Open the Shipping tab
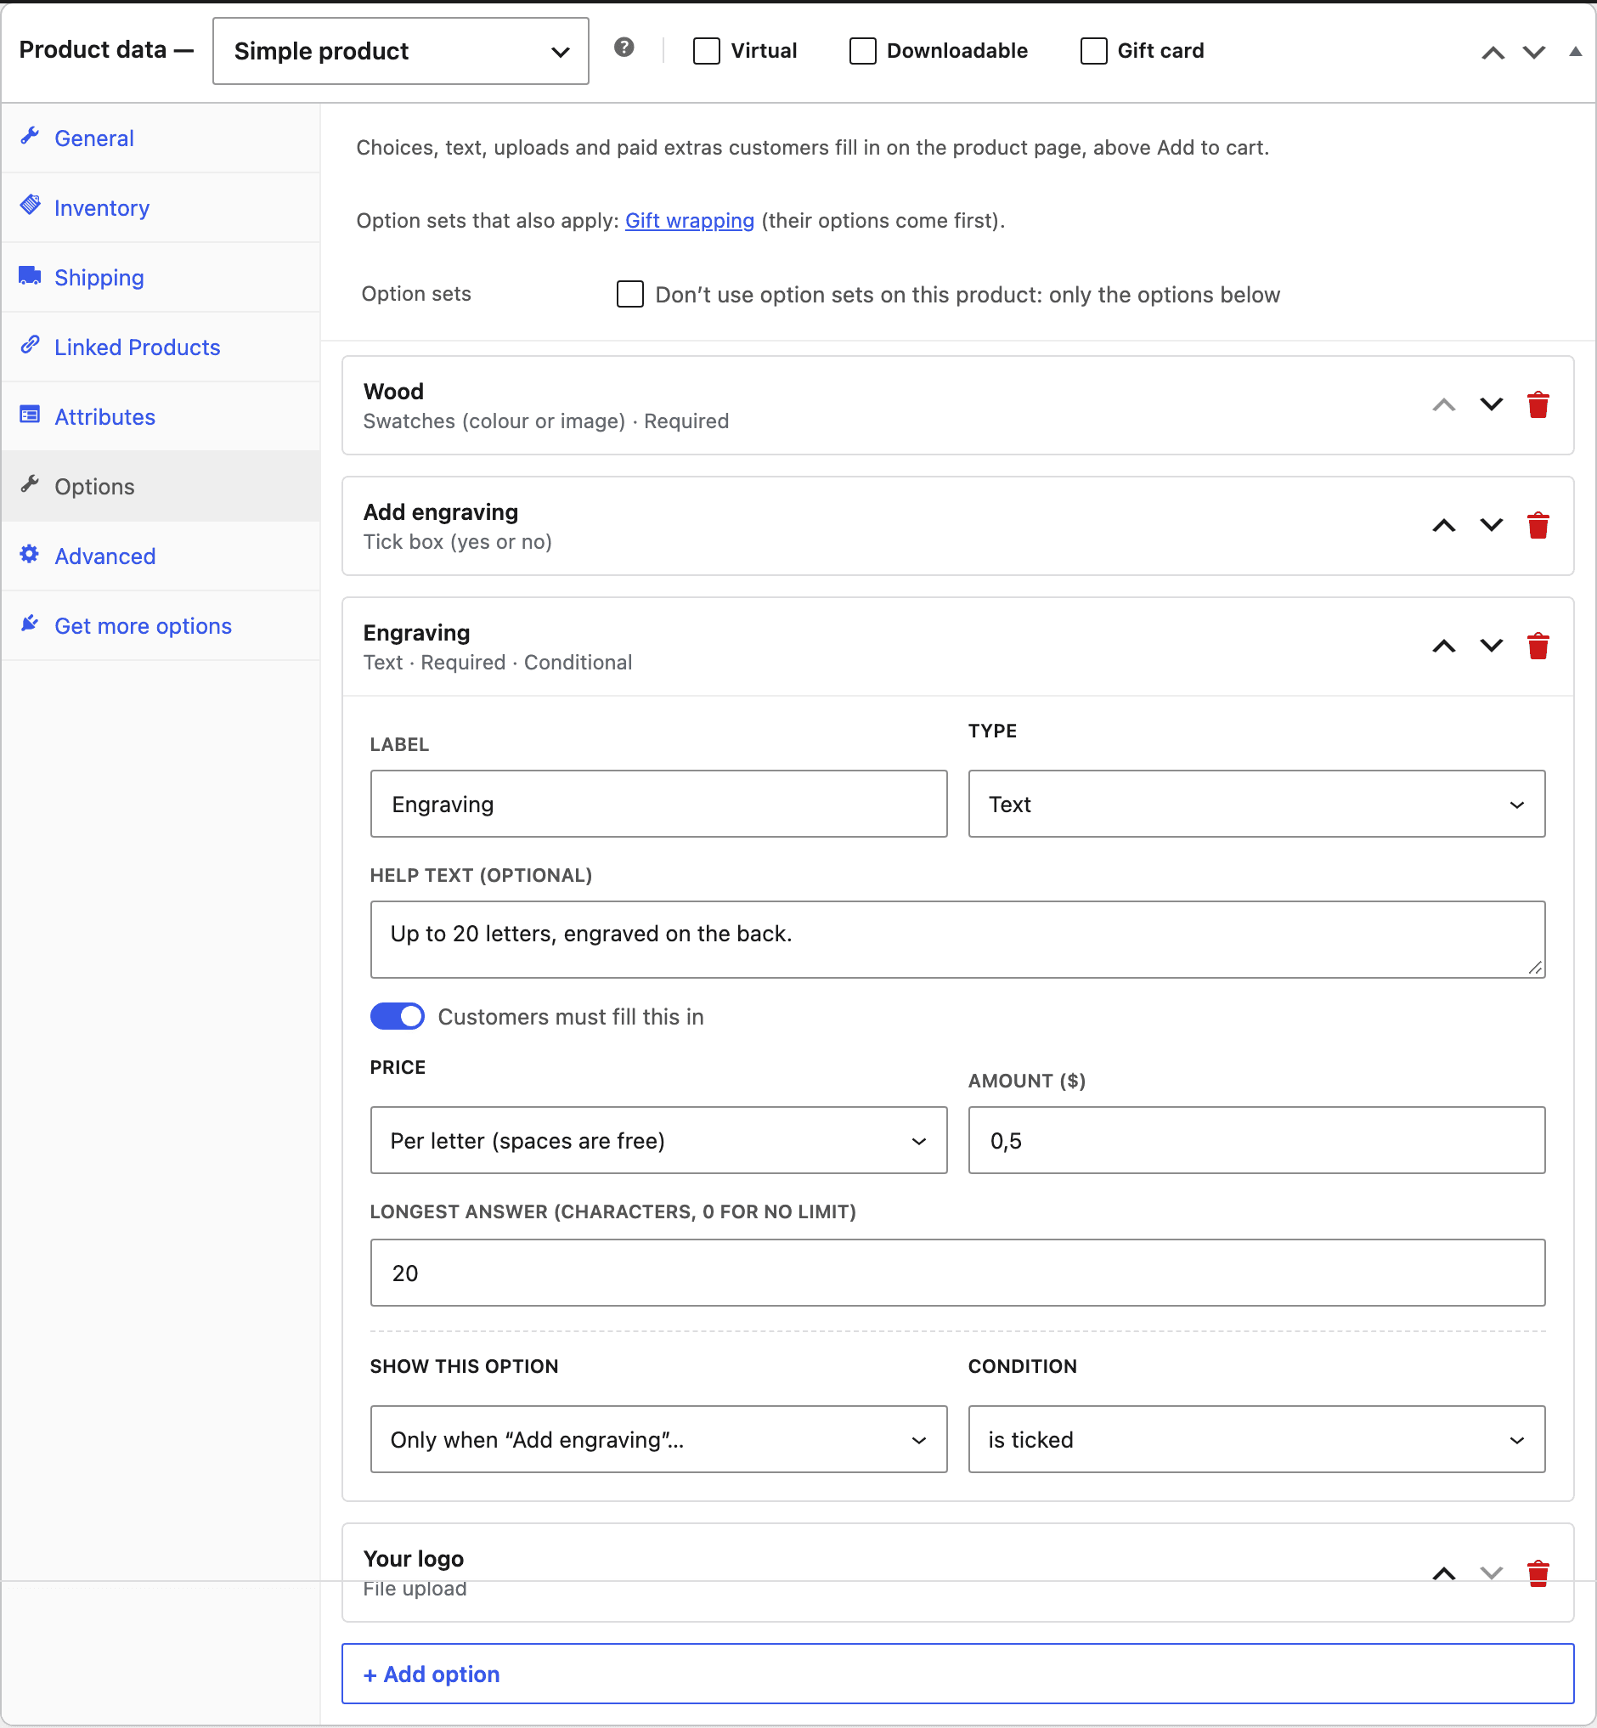 coord(161,278)
